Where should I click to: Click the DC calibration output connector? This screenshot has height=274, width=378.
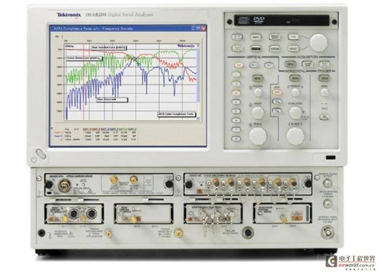(327, 204)
